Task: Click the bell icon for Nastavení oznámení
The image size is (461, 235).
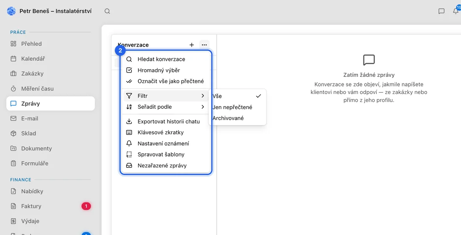Action: (129, 144)
